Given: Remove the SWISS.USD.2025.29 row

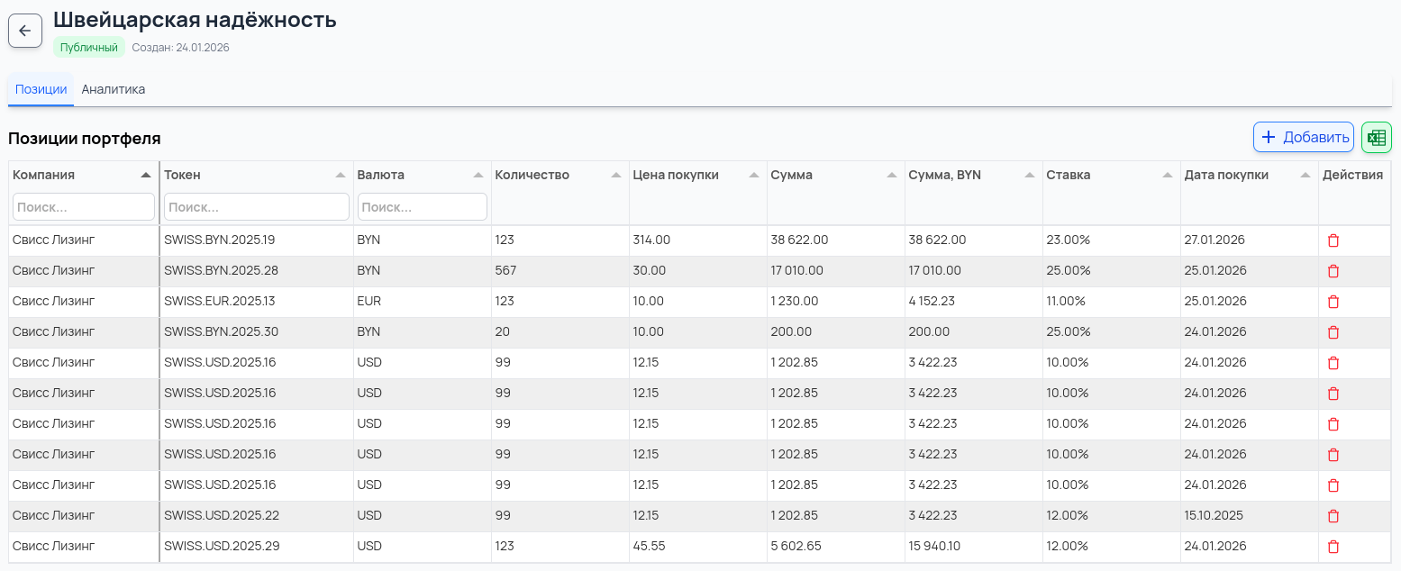Looking at the screenshot, I should 1333,547.
